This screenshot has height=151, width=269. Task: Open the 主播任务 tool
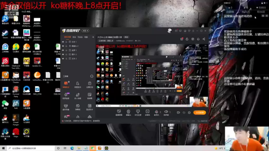tap(89, 85)
